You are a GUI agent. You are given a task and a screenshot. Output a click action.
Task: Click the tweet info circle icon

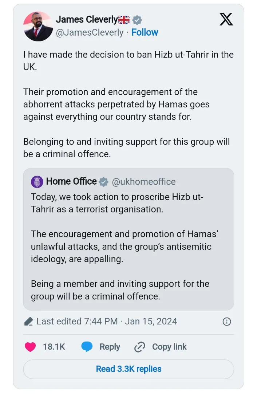(227, 322)
